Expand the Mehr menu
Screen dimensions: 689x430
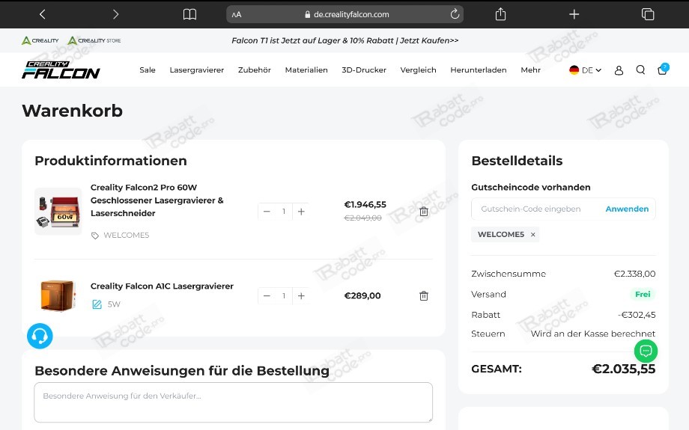(x=530, y=70)
